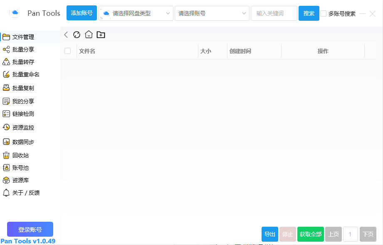383x245 pixels.
Task: Click the 批量复制 copy icon
Action: (6, 88)
